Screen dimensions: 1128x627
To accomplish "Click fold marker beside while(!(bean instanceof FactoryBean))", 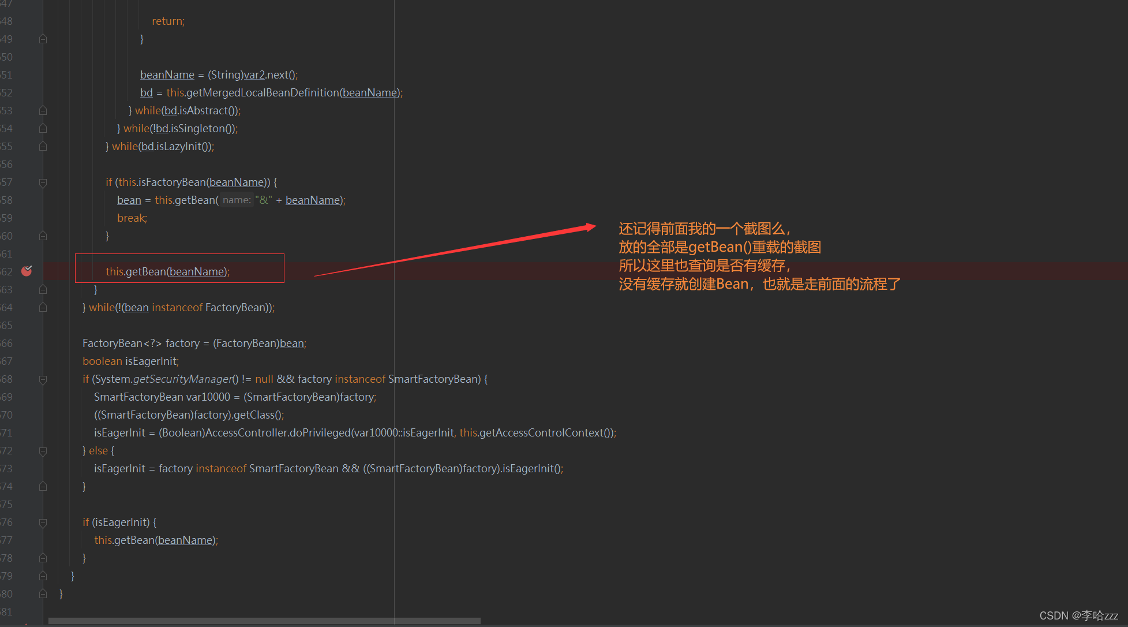I will [x=43, y=307].
